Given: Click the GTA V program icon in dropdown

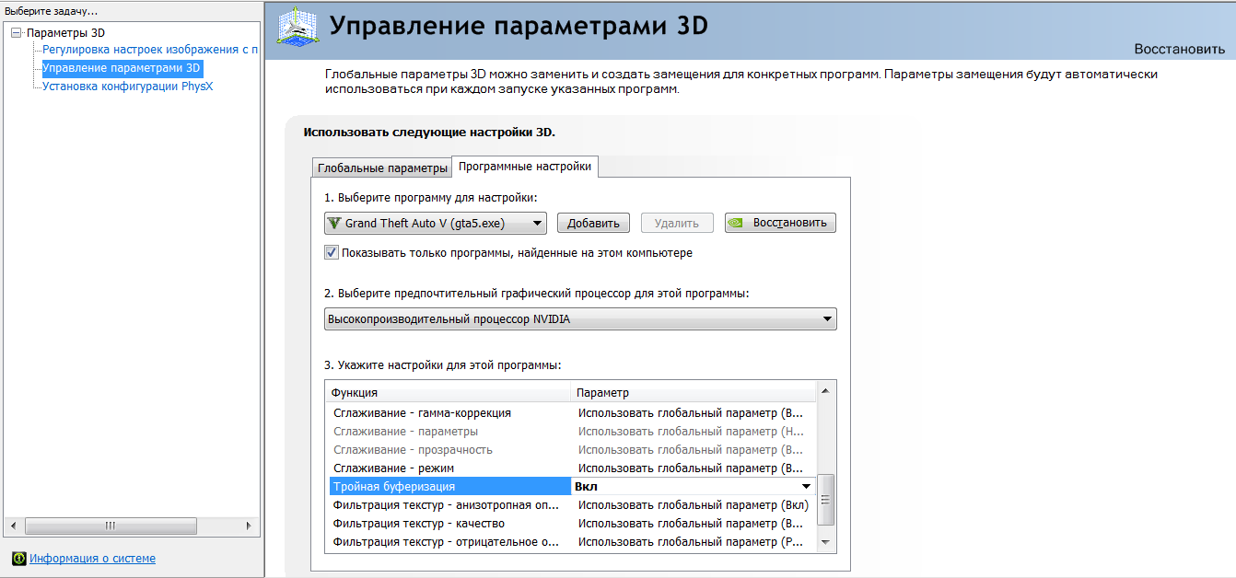Looking at the screenshot, I should pyautogui.click(x=334, y=224).
